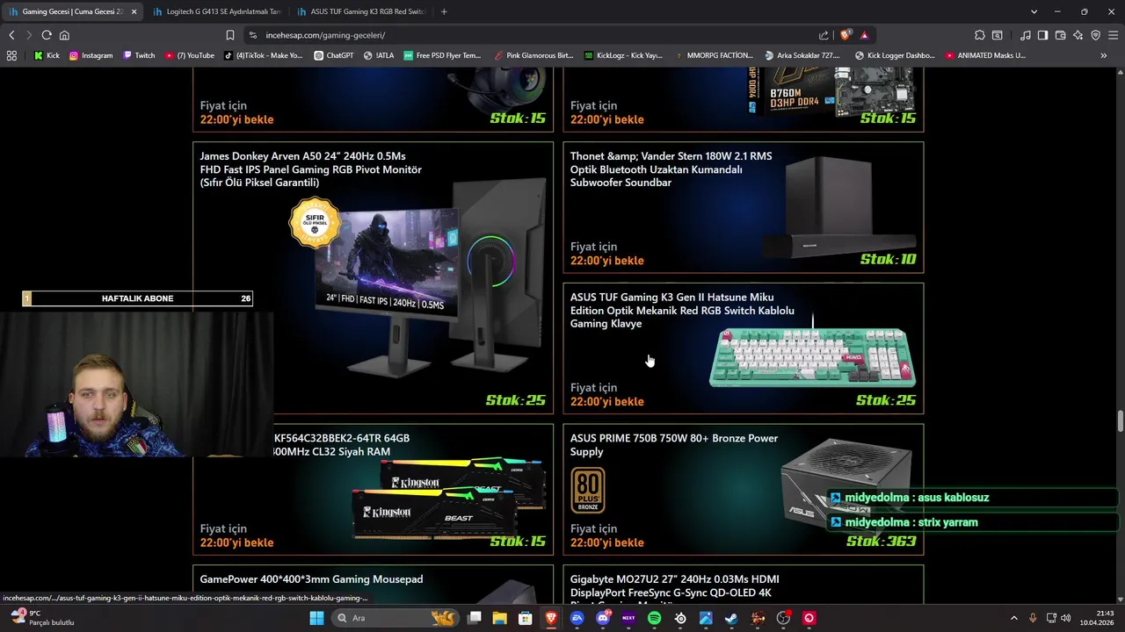The width and height of the screenshot is (1125, 632).
Task: Click the page vertical scrollbar thumb
Action: 1120,420
